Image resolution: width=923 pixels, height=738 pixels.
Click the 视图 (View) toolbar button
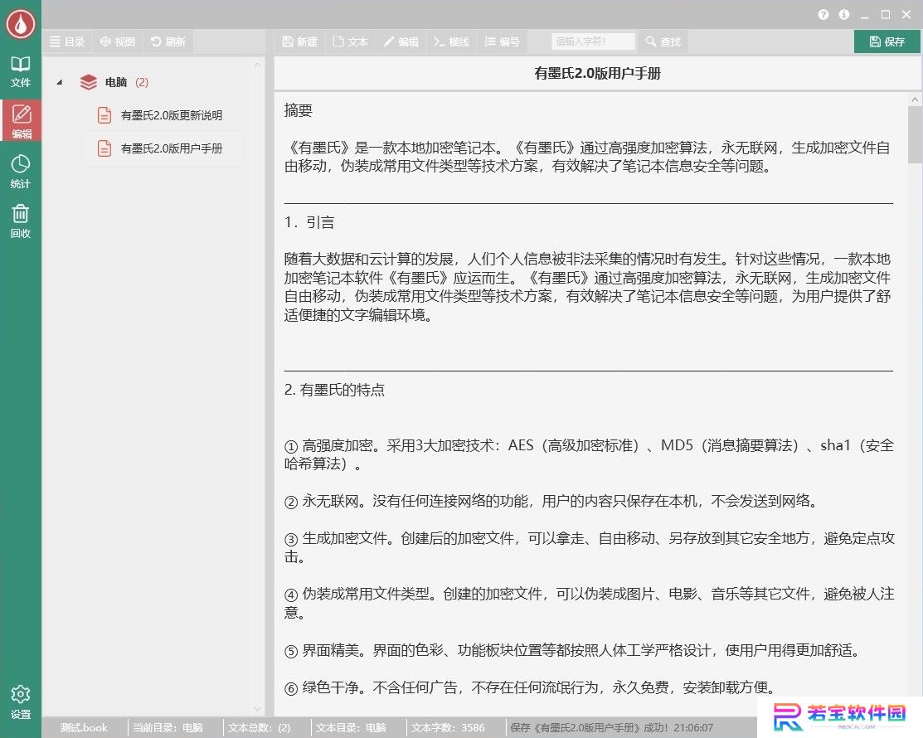[118, 41]
